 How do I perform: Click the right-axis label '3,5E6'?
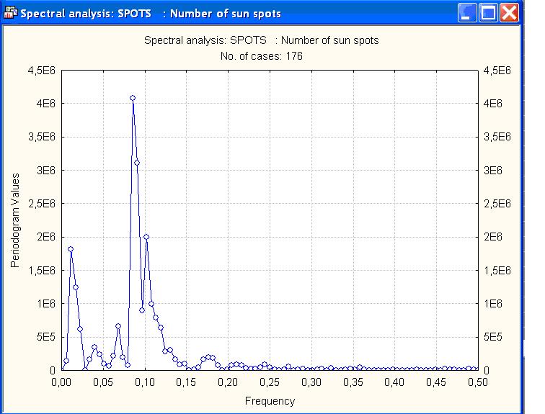pyautogui.click(x=497, y=137)
